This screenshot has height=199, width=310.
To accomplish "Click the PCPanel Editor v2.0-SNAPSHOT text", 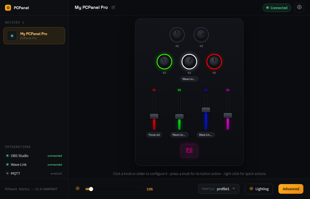I will (x=31, y=189).
